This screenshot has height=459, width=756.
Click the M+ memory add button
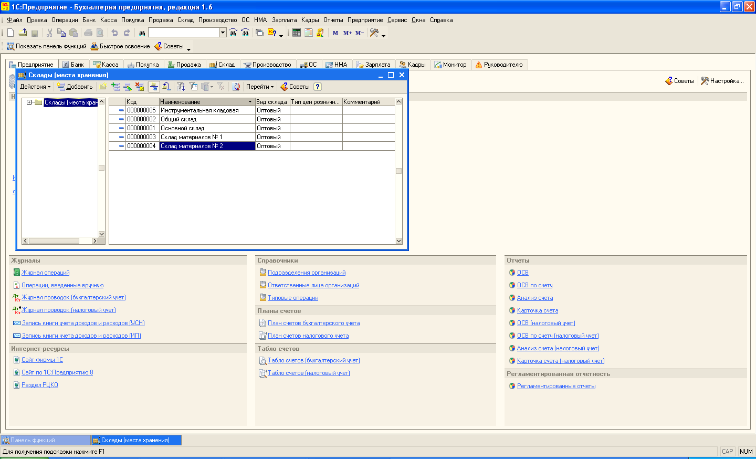click(x=348, y=33)
